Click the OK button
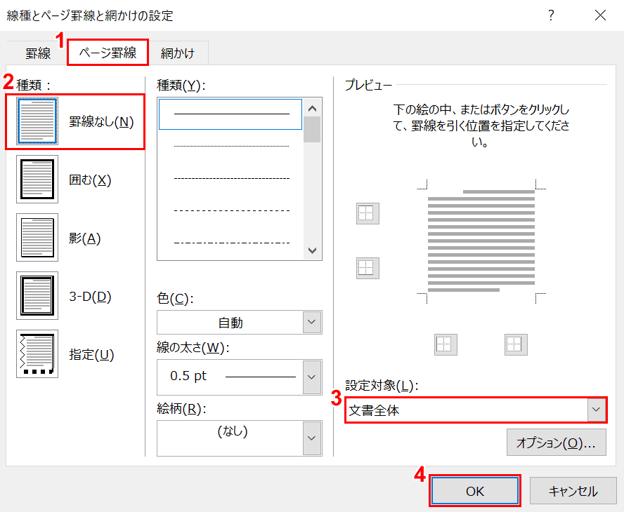This screenshot has height=512, width=624. (x=475, y=491)
